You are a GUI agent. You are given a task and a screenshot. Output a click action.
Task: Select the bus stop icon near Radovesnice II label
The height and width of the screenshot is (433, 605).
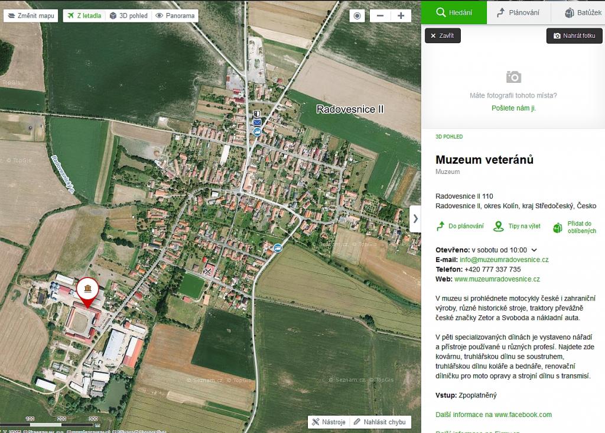point(257,133)
